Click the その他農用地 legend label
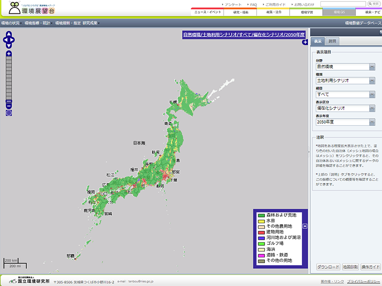This screenshot has width=382, height=286. (279, 226)
